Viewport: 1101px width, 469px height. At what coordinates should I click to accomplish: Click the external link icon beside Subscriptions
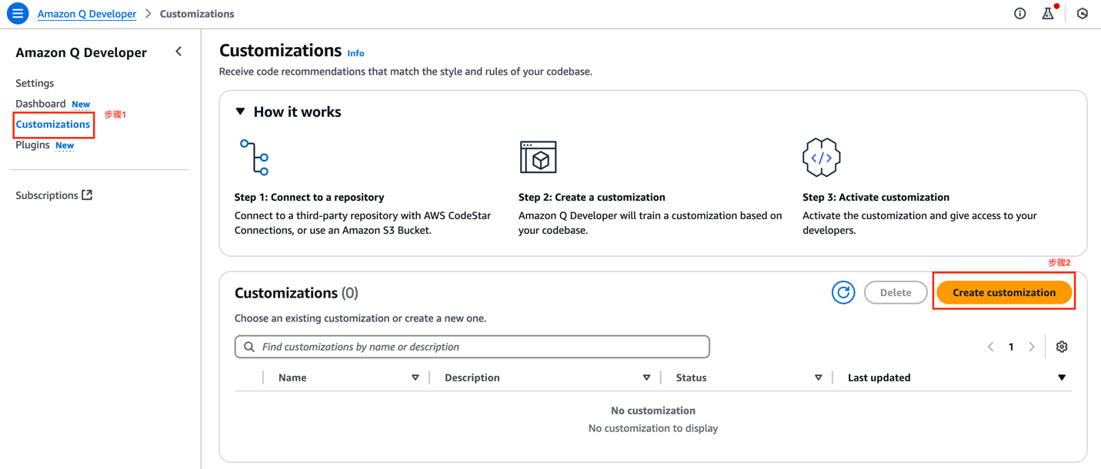pos(87,195)
